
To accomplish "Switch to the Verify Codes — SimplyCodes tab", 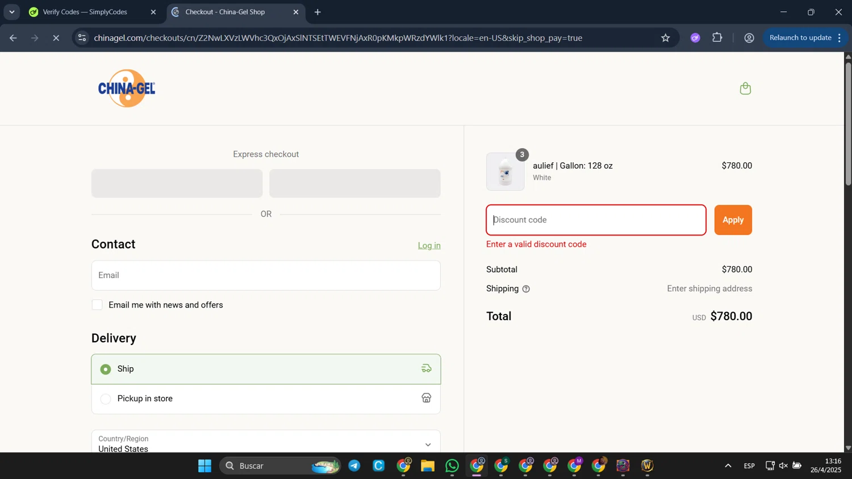I will pos(94,12).
